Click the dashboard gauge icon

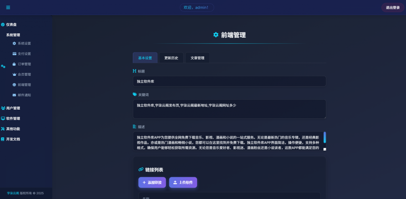[x=3, y=25]
